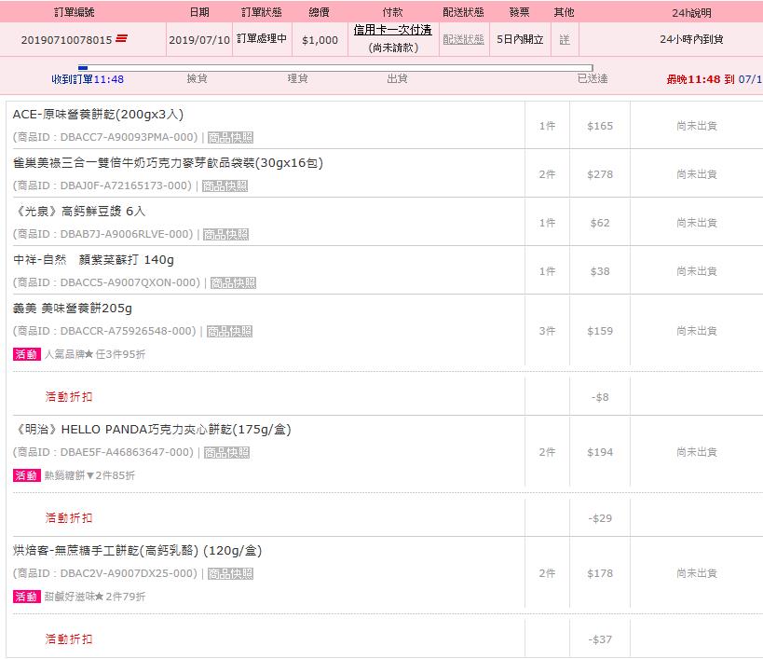Click the 24h說明 column header
The width and height of the screenshot is (763, 659).
click(x=691, y=13)
